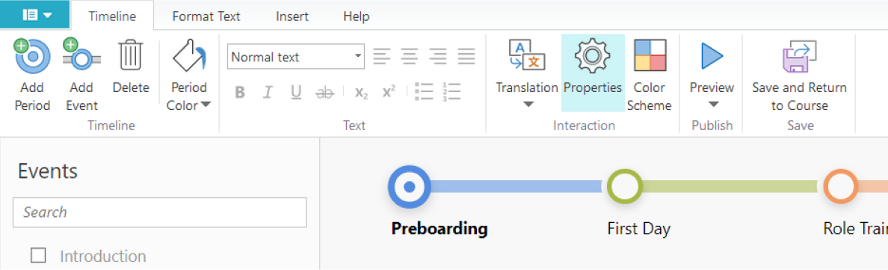Open the Normal text style dropdown
This screenshot has width=888, height=270.
(295, 57)
